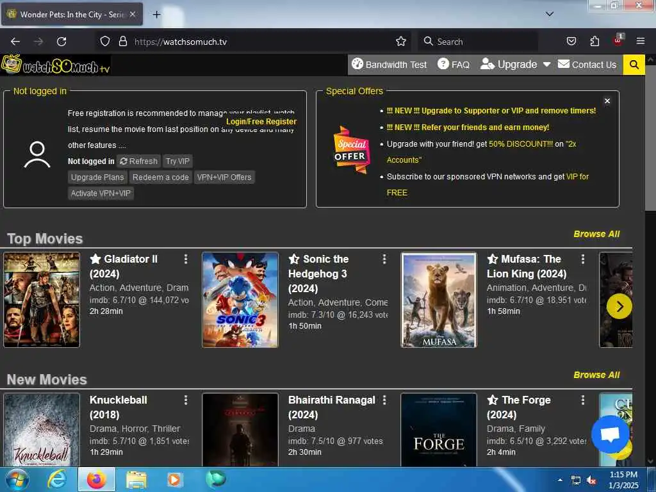656x492 pixels.
Task: Browse All New Movies
Action: (596, 375)
